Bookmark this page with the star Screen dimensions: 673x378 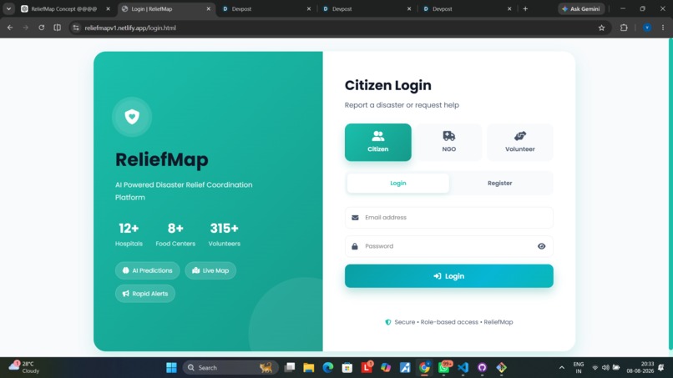[601, 28]
